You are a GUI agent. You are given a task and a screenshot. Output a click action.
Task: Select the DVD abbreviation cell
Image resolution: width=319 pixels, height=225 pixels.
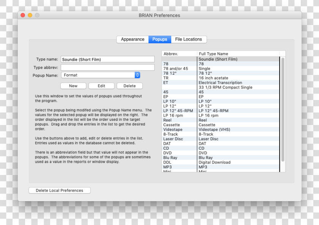tap(179, 153)
